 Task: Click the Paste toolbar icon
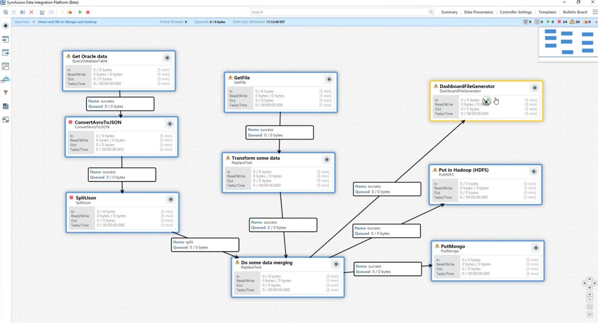(13, 12)
